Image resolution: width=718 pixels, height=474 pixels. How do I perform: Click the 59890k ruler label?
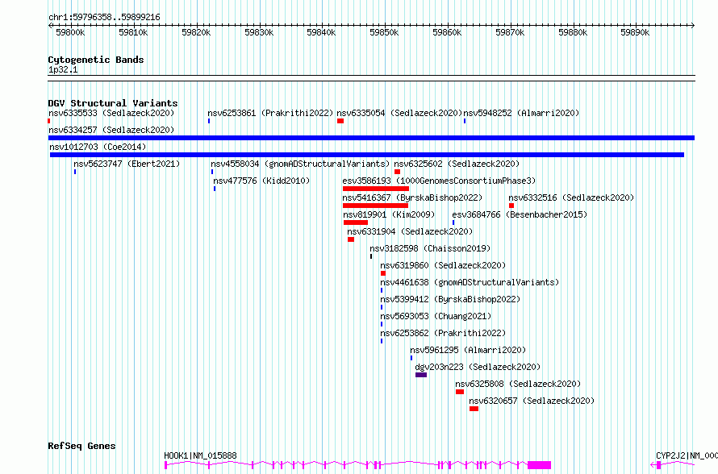635,32
